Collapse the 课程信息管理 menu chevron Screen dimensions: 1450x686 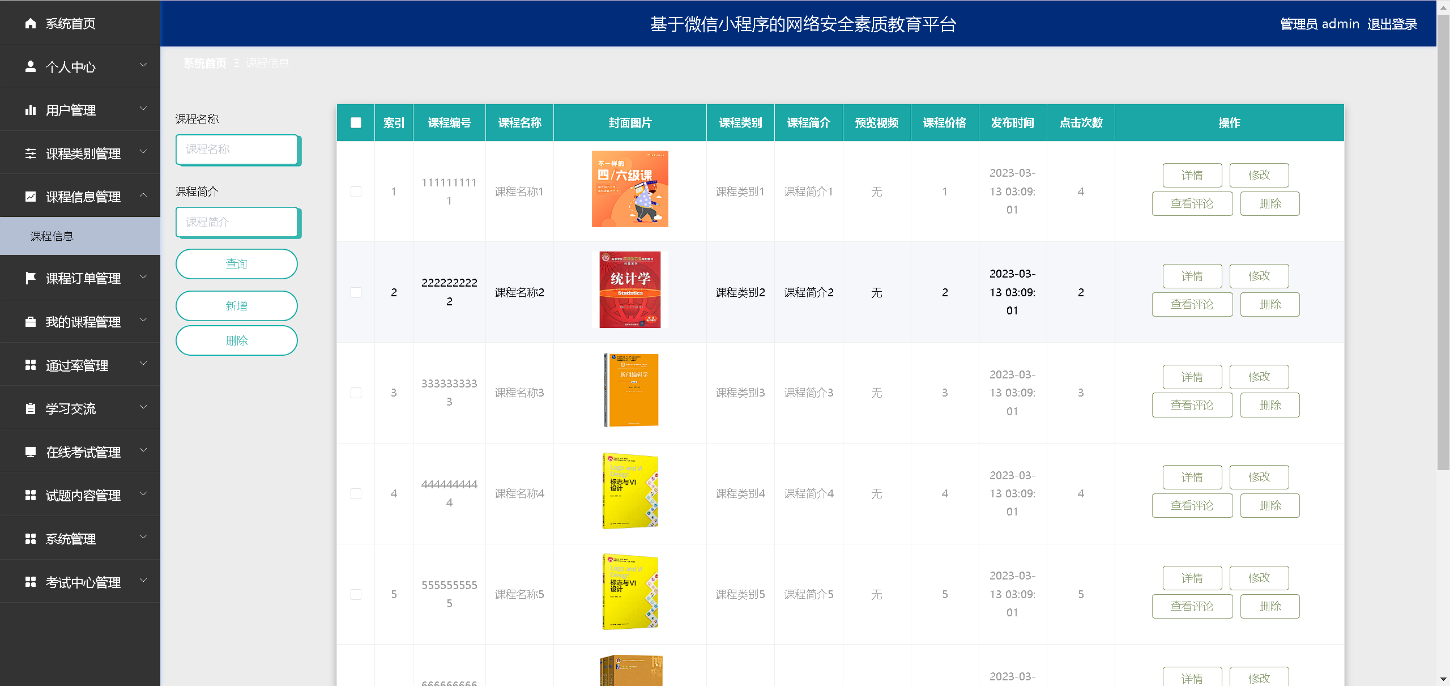click(x=143, y=195)
